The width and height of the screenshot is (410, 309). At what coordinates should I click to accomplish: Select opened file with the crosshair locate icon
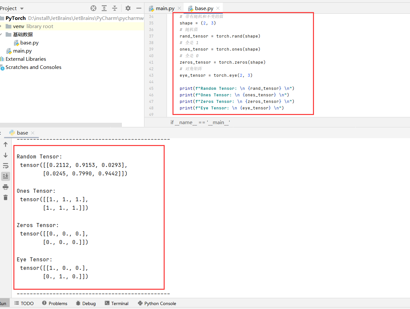click(x=93, y=8)
